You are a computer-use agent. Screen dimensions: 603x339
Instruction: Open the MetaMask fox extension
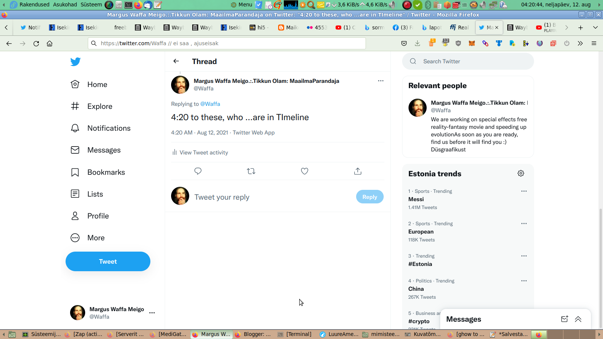point(472,43)
